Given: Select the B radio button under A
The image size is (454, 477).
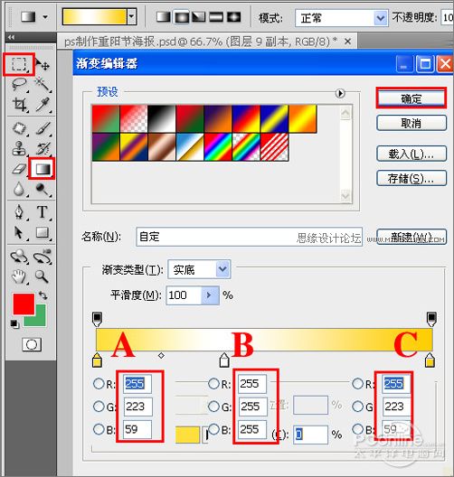Looking at the screenshot, I should pyautogui.click(x=99, y=429).
